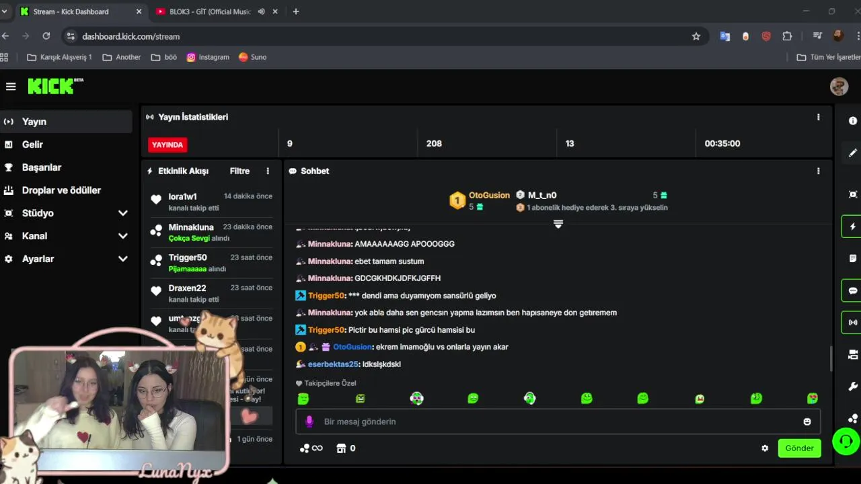The image size is (861, 484).
Task: Open the Kick hamburger menu
Action: click(x=11, y=86)
